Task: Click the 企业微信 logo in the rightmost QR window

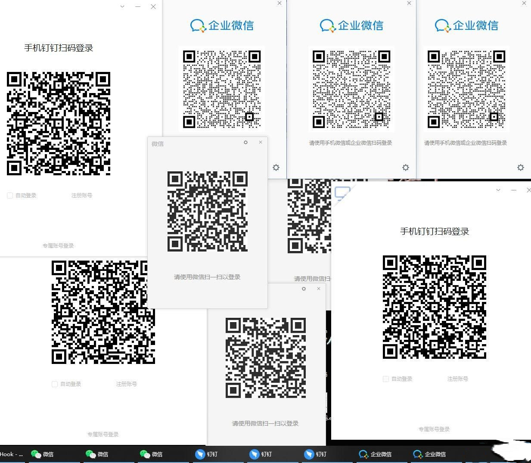Action: pos(466,25)
